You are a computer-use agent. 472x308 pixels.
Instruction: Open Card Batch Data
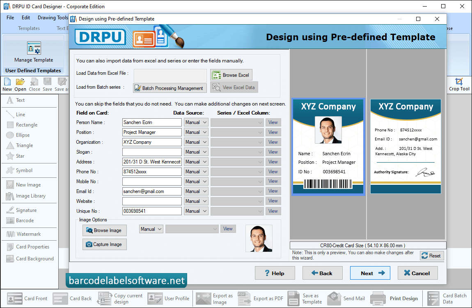[447, 299]
